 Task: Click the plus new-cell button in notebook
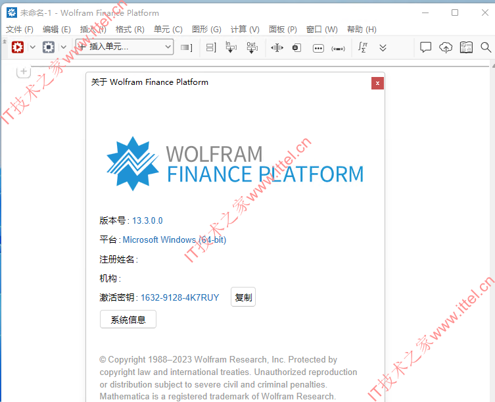click(x=24, y=72)
